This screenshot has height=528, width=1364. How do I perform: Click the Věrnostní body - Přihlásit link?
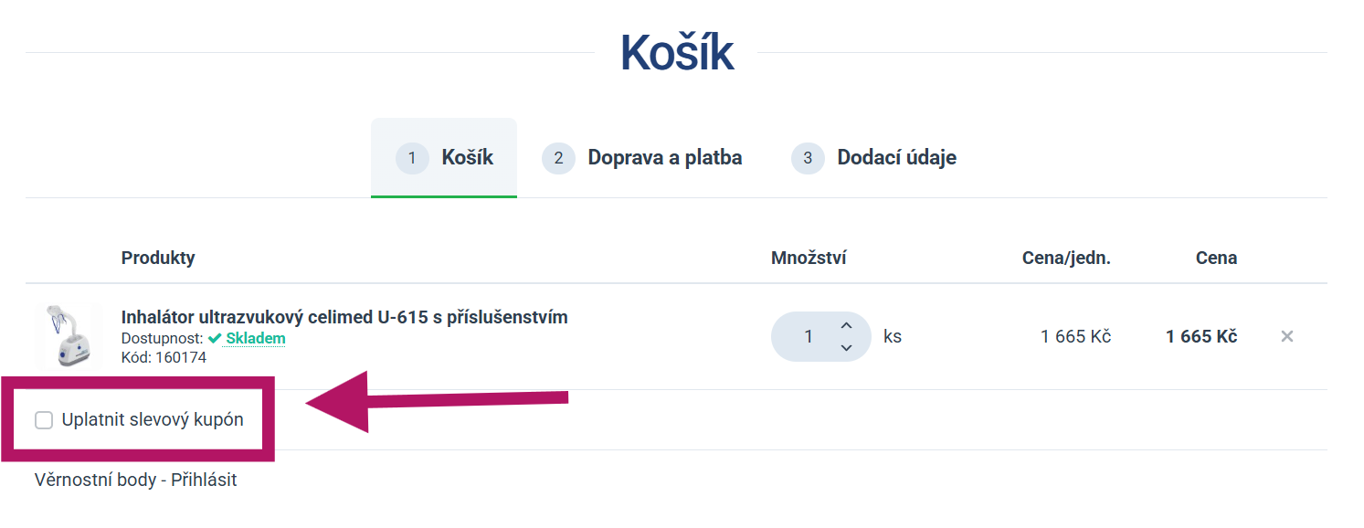pos(135,480)
